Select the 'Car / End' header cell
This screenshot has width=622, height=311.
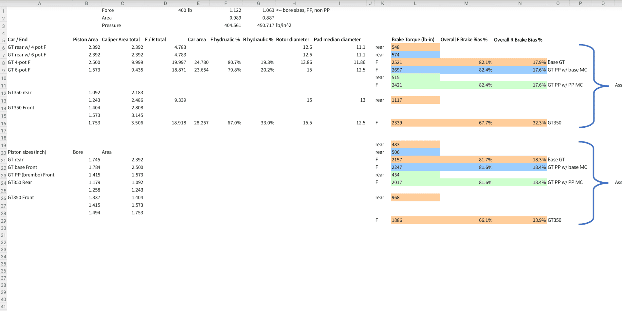pyautogui.click(x=18, y=40)
